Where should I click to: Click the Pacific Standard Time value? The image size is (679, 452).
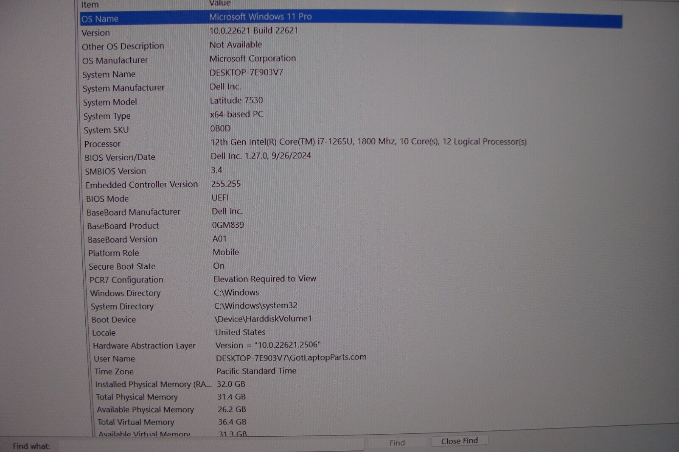256,371
